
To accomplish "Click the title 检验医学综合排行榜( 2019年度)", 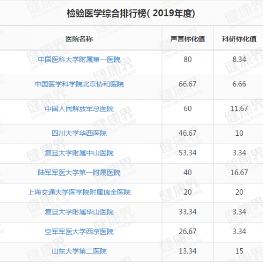I will 131,13.
